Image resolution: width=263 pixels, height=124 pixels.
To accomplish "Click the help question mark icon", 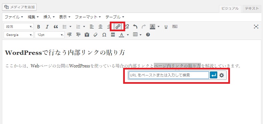I will coord(148,35).
